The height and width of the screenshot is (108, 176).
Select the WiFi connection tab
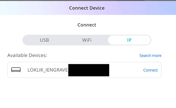point(87,40)
